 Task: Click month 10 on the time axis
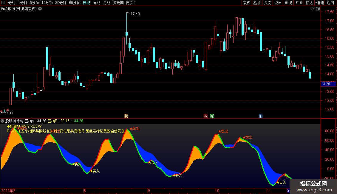pos(217,190)
